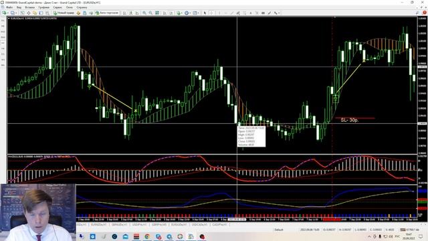Click the Default profile in status bar
428x241 pixels.
pos(279,230)
